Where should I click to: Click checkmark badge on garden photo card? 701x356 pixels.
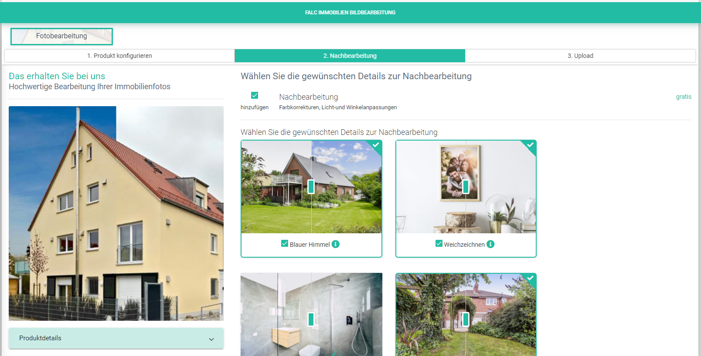click(x=530, y=279)
